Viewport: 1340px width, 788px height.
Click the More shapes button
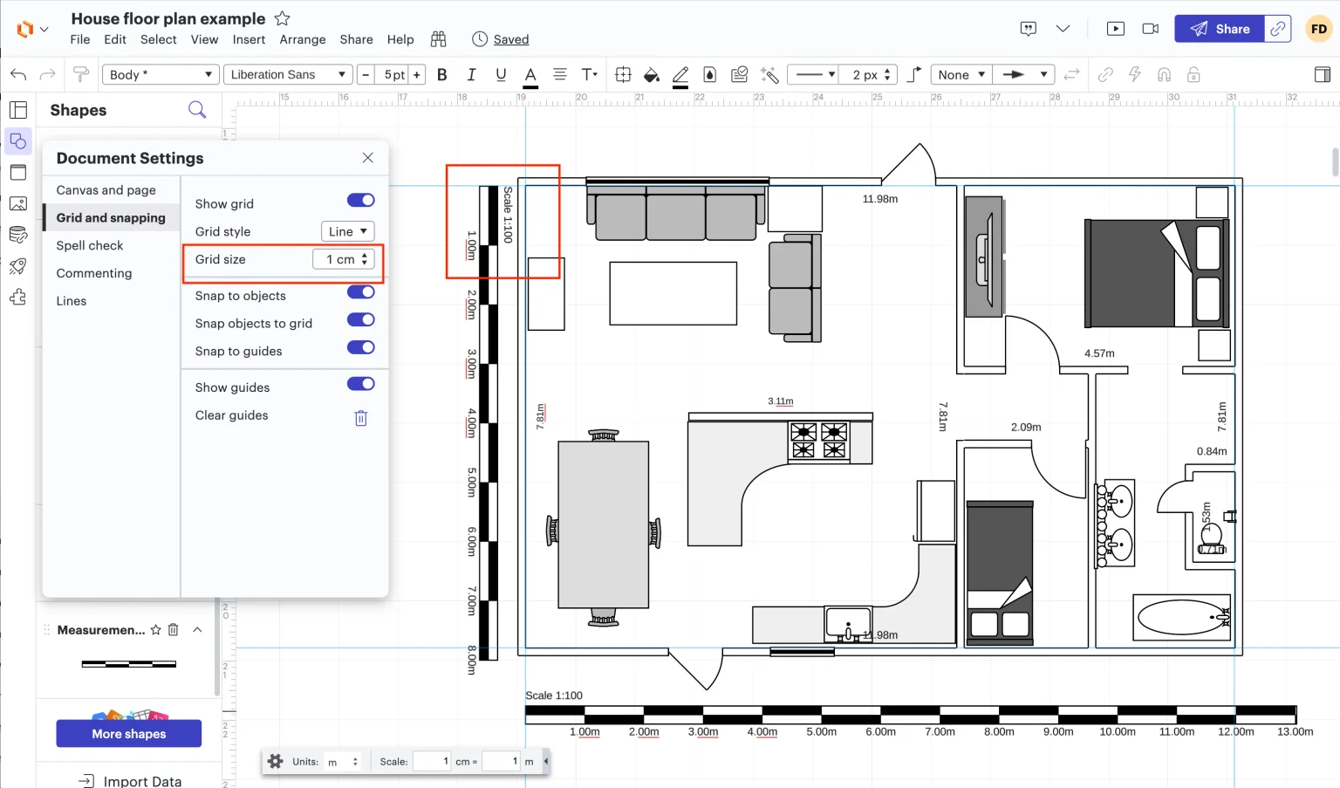(129, 734)
